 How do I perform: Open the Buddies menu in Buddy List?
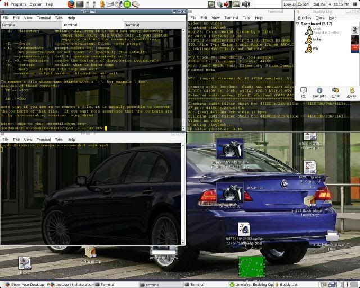(x=304, y=17)
